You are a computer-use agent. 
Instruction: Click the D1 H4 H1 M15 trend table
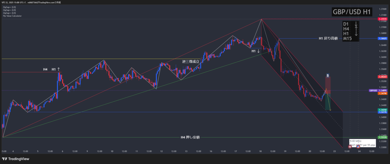coord(351,31)
